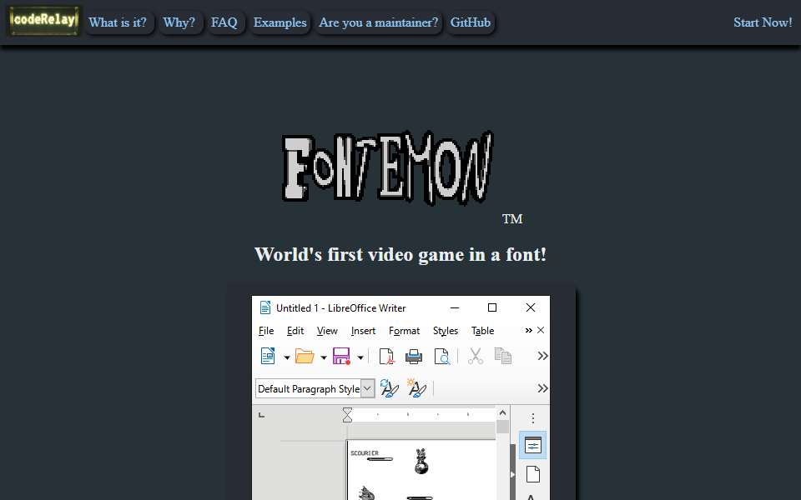Click the "World's first video game" heading
The image size is (801, 500).
click(x=400, y=254)
